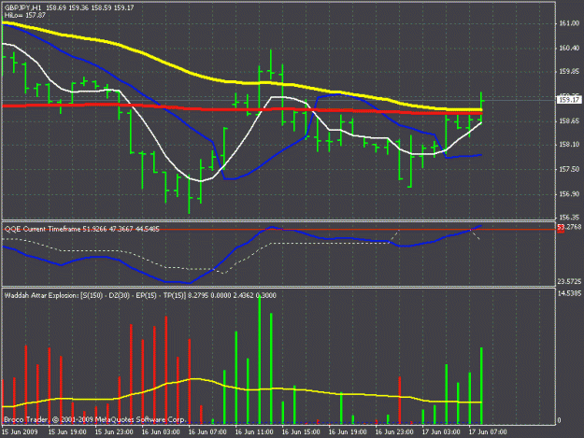584x438 pixels.
Task: Click the 17 Jun 07:00 time label
Action: (x=488, y=431)
